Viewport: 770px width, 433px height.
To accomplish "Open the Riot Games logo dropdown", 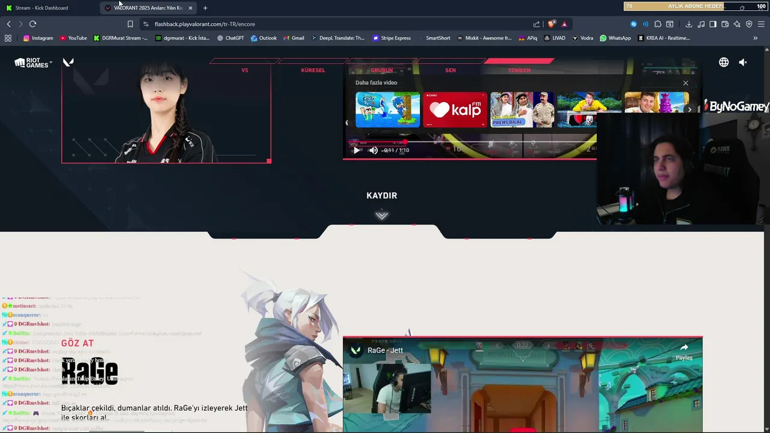I will point(33,63).
